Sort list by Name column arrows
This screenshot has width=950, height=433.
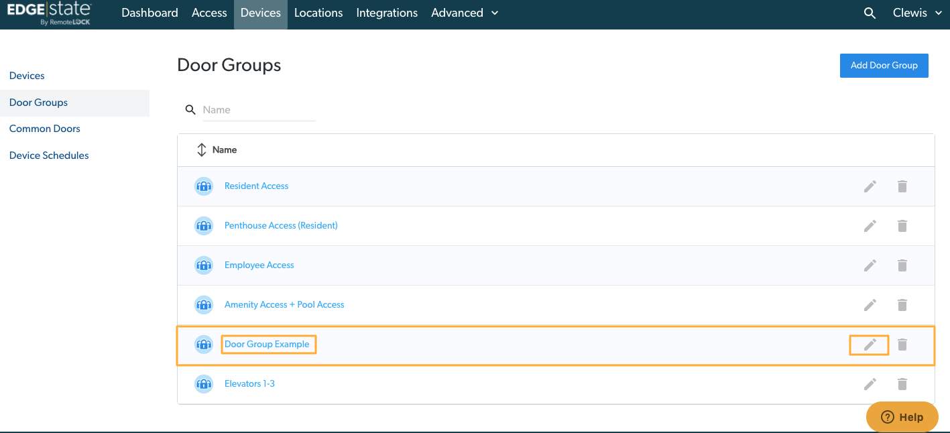(201, 150)
